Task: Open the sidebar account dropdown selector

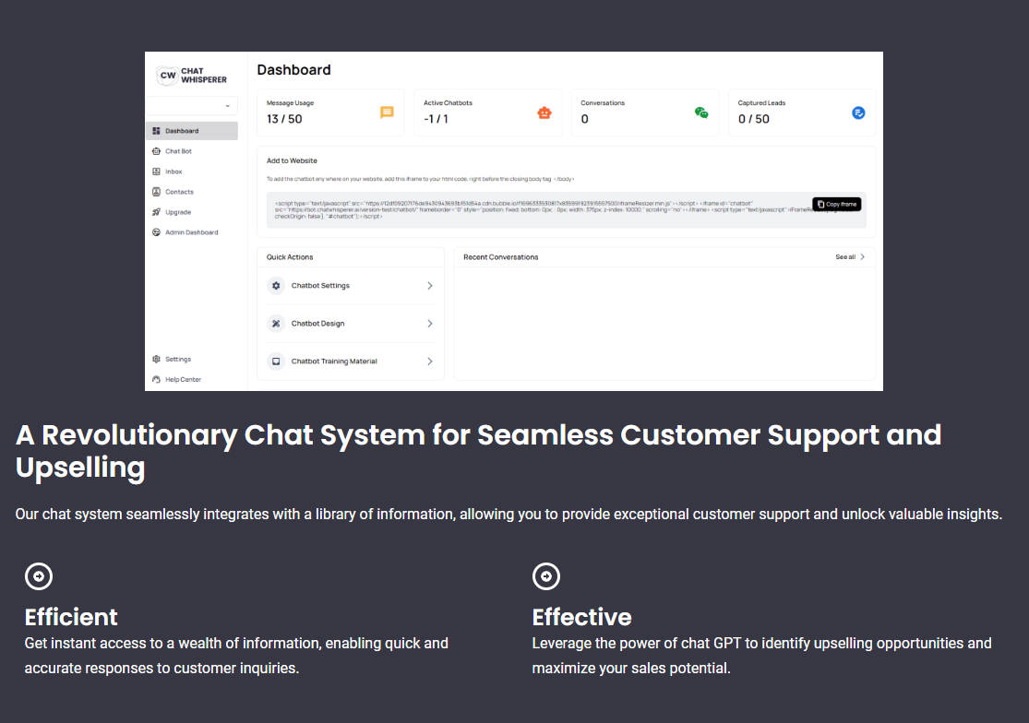Action: click(x=192, y=105)
